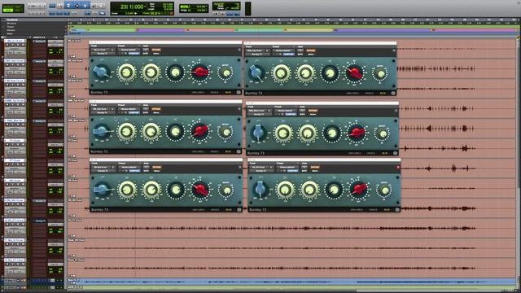Open first track's Burnley 73 insert slot
The height and width of the screenshot is (293, 521).
coord(40,42)
